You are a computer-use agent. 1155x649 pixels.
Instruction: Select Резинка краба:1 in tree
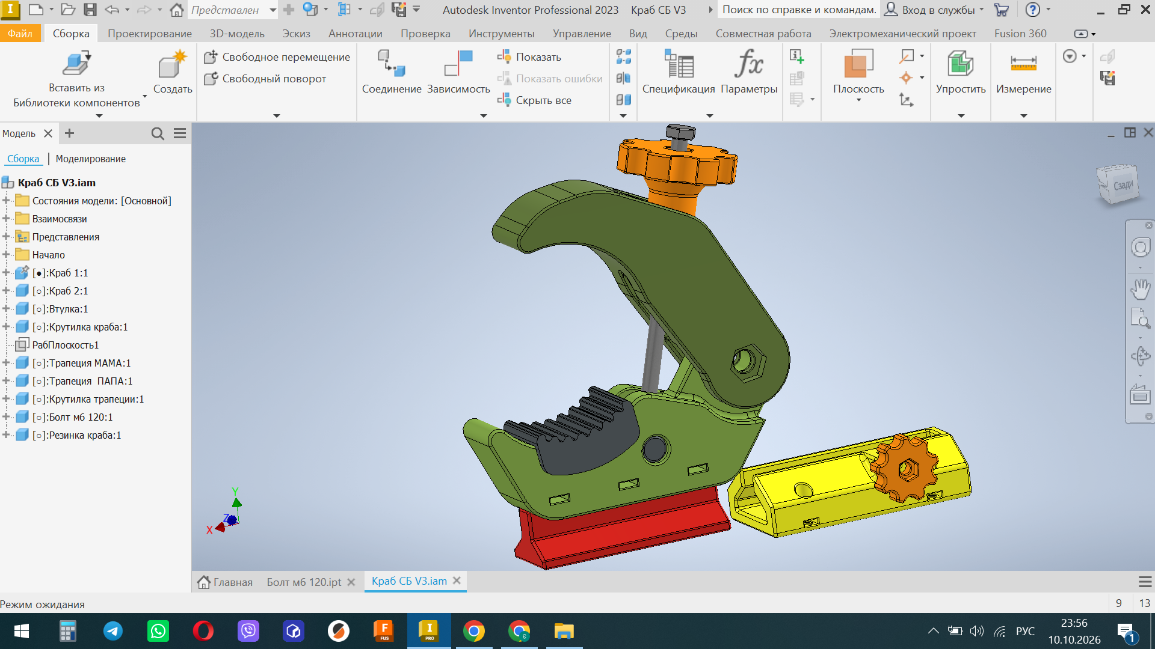77,436
